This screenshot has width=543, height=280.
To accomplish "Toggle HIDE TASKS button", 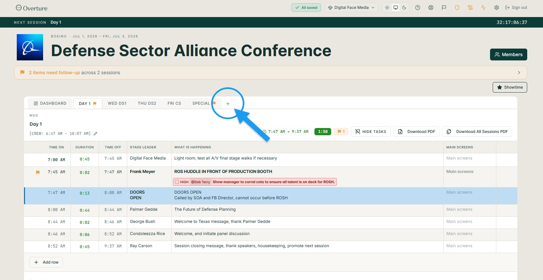I will pos(371,132).
